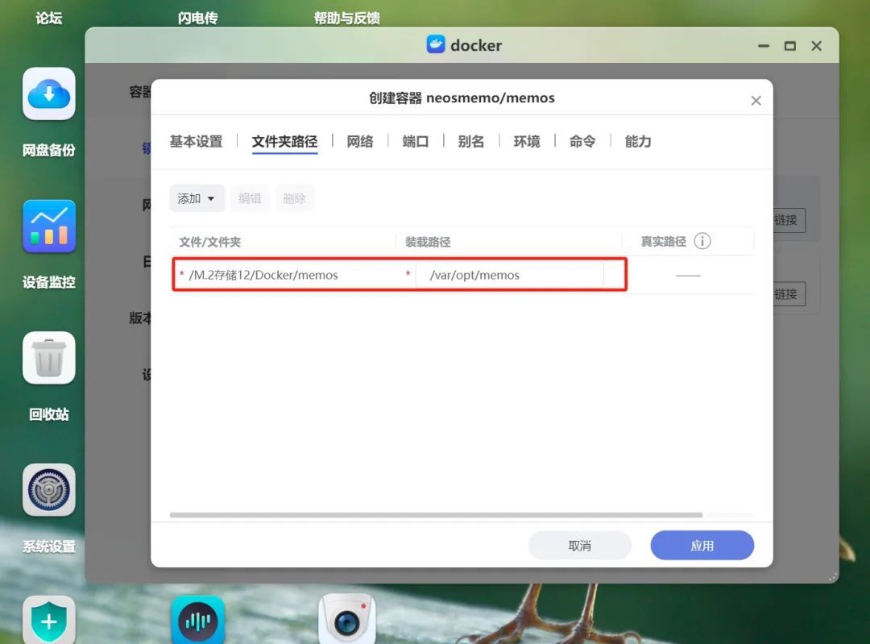Switch to the 基本设置 tab
Image resolution: width=870 pixels, height=644 pixels.
(x=196, y=142)
